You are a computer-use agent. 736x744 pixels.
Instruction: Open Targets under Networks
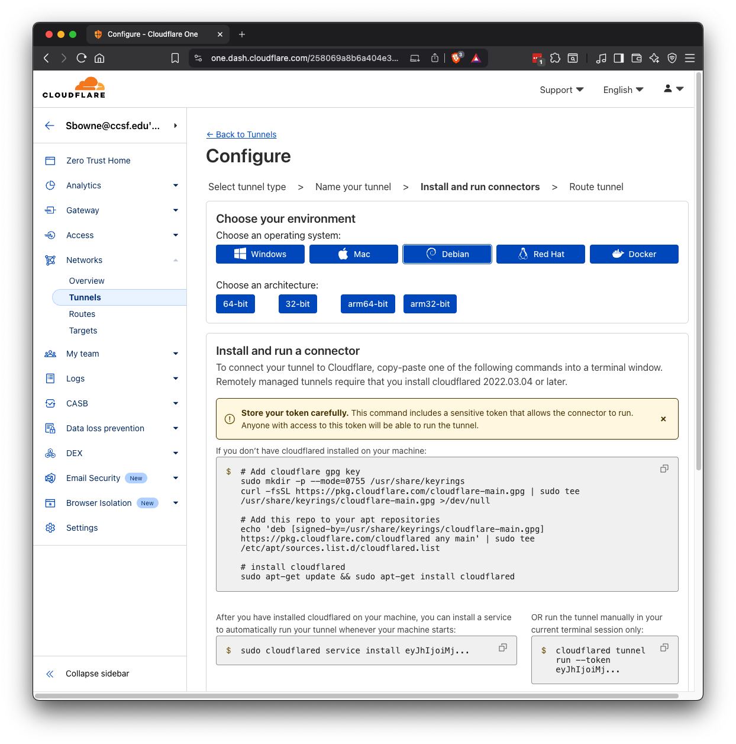pos(83,331)
